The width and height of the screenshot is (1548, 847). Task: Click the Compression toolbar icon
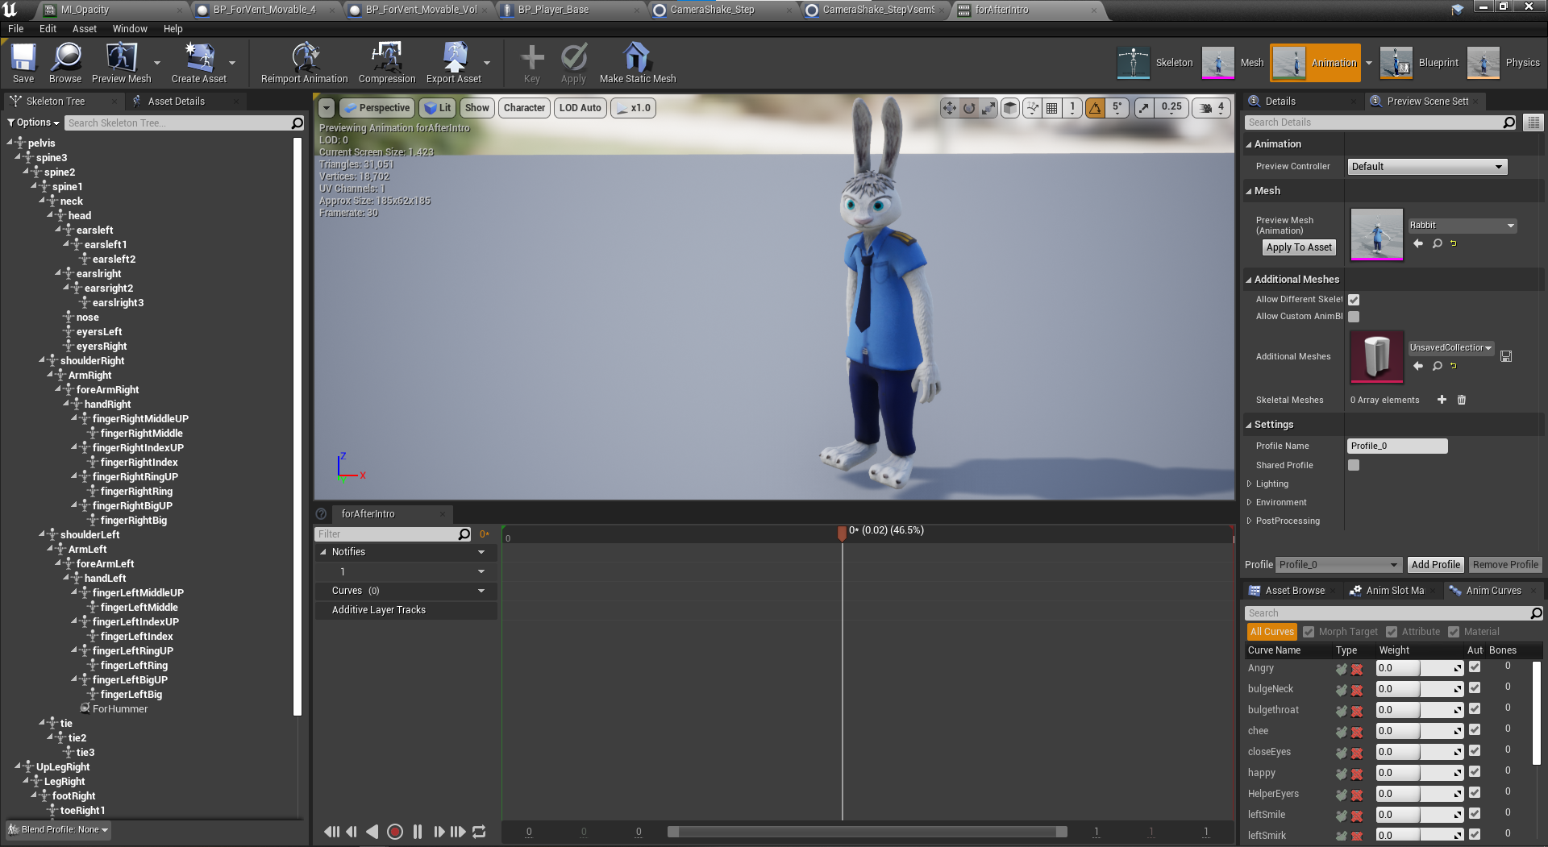click(387, 63)
